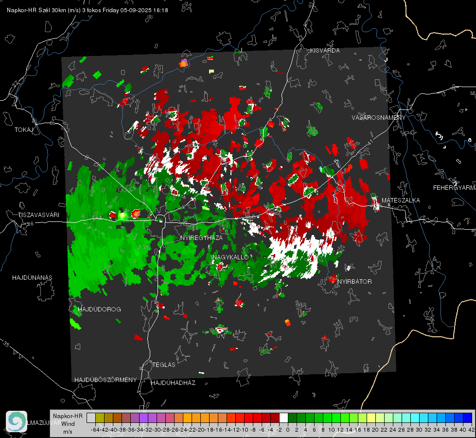Click the Wind label in the legend

coord(68,424)
